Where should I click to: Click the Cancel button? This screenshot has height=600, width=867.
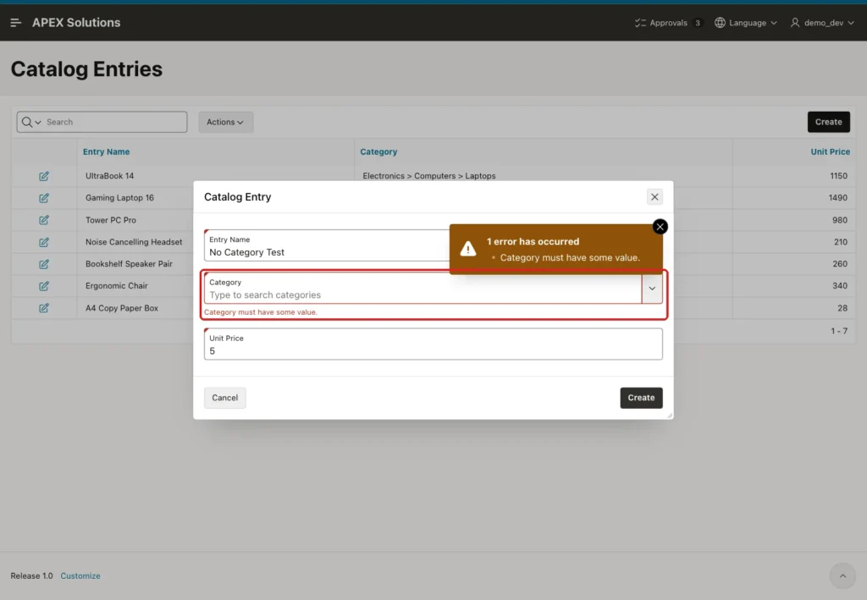(224, 398)
